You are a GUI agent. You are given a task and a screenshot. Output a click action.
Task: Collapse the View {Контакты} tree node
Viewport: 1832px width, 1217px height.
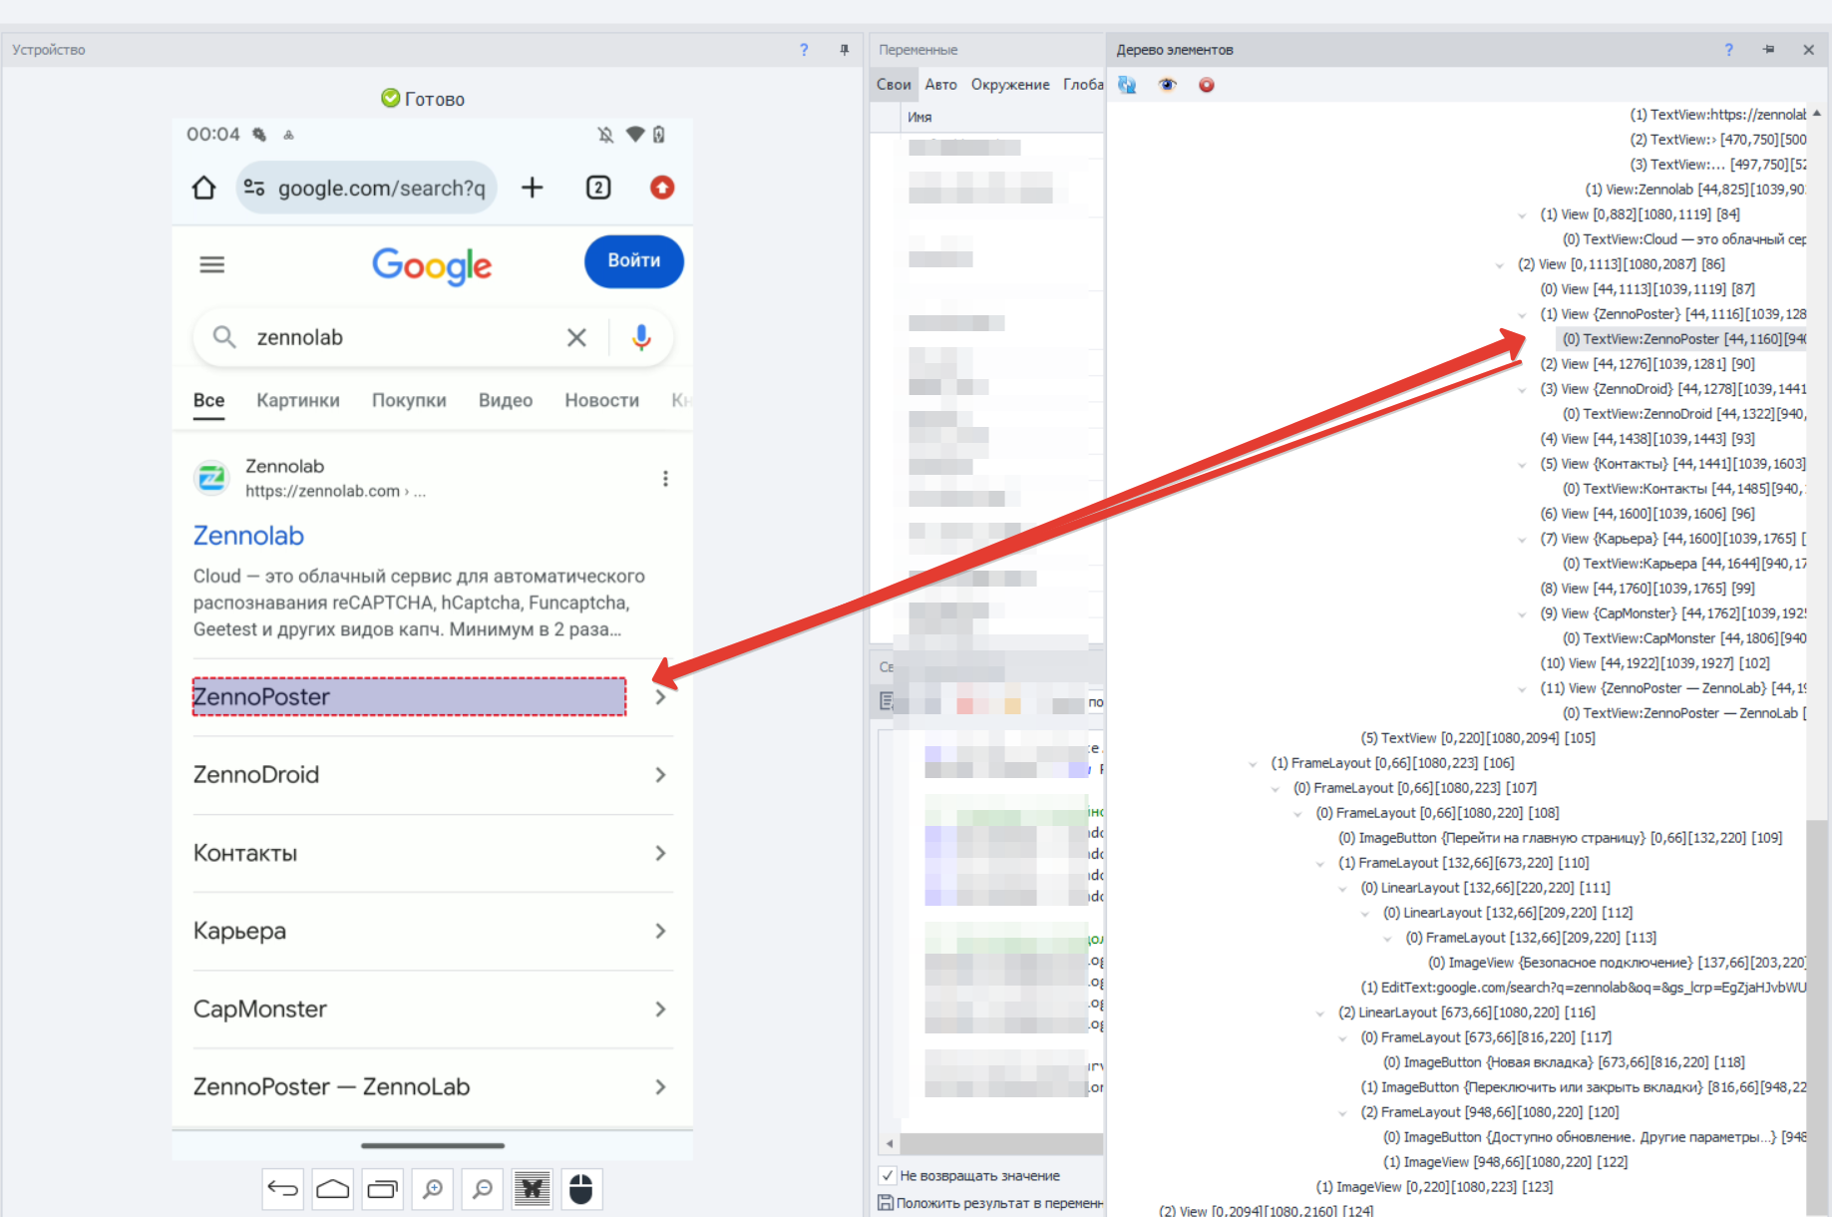1522,465
